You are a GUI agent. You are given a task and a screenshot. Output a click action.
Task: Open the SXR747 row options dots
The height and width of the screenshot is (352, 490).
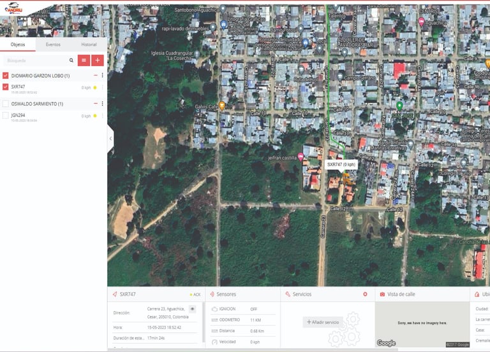pos(102,88)
